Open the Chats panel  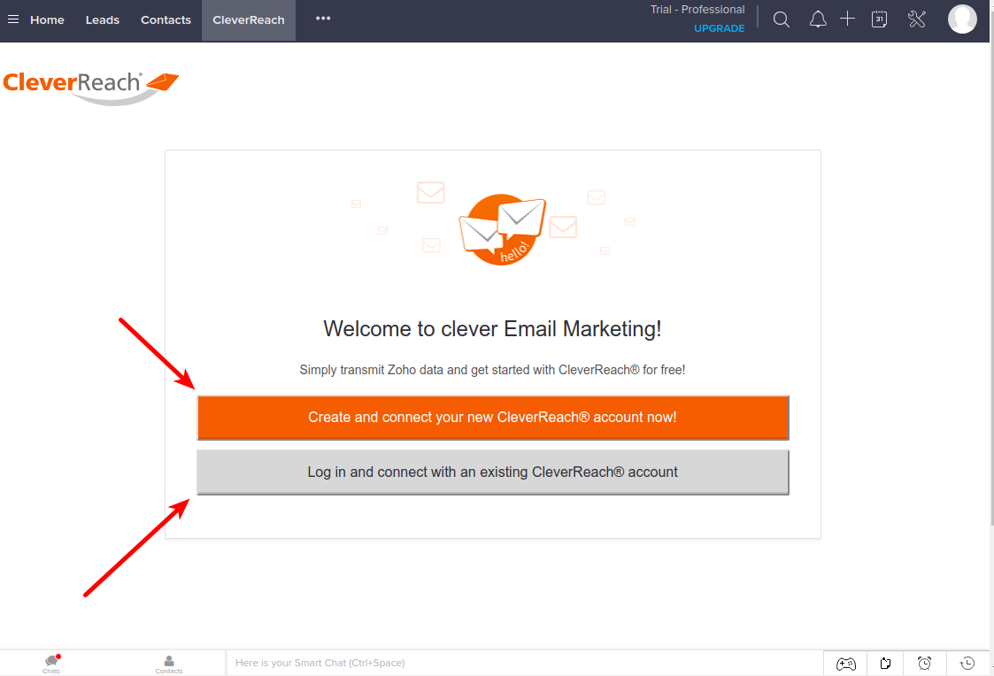point(51,663)
